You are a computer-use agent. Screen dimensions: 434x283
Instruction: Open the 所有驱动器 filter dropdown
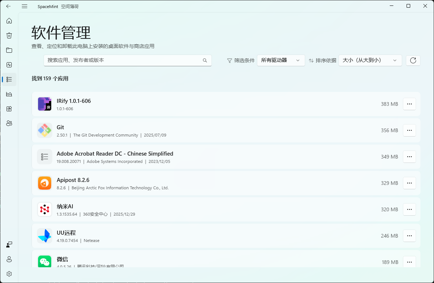[281, 60]
